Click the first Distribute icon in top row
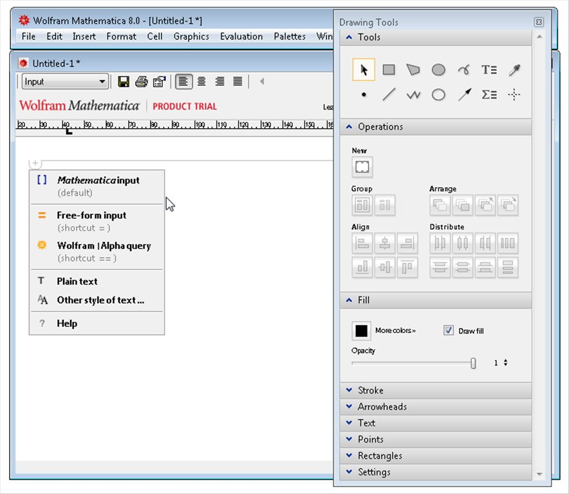 pyautogui.click(x=440, y=243)
